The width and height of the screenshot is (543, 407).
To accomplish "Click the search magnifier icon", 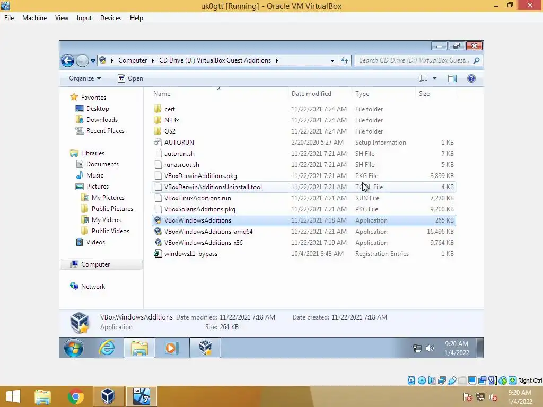I will 477,60.
